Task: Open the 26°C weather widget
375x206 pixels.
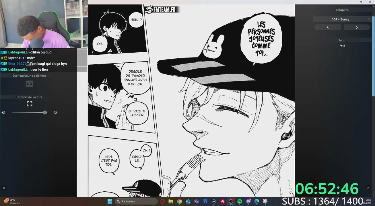Action: point(12,201)
